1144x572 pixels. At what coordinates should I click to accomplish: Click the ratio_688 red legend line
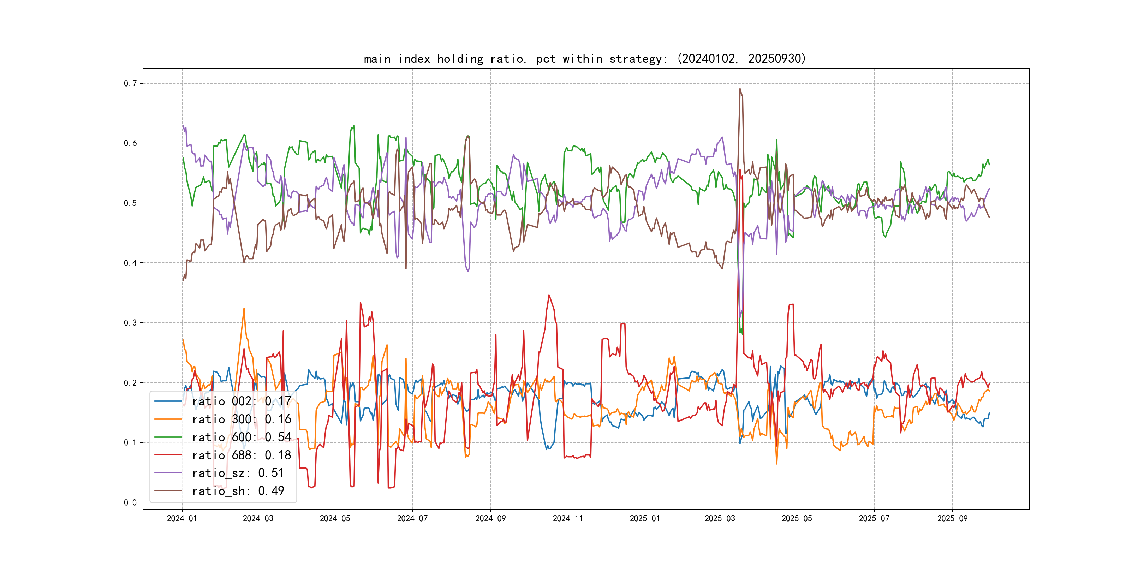coord(168,455)
